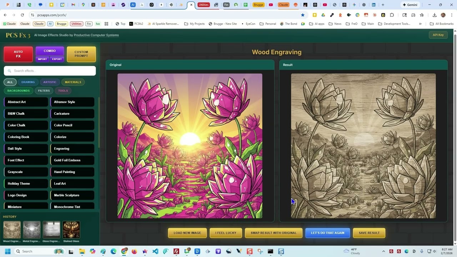Click LET'S DO THAT AGAIN button
The height and width of the screenshot is (257, 457).
327,233
